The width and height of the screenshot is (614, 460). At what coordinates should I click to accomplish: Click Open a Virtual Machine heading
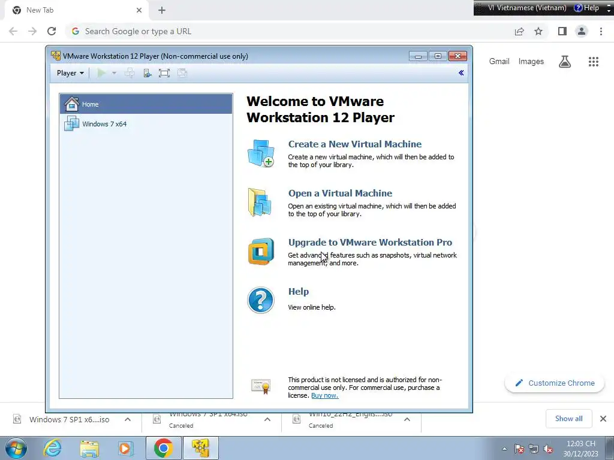pos(340,193)
